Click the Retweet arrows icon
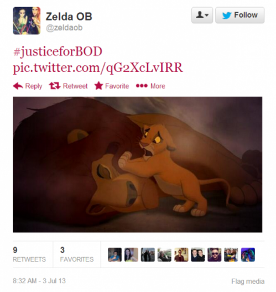 tap(55, 86)
